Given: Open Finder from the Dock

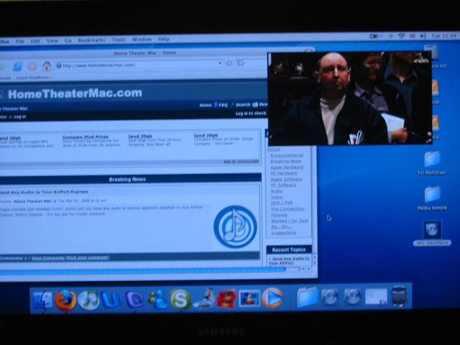Looking at the screenshot, I should pyautogui.click(x=43, y=300).
